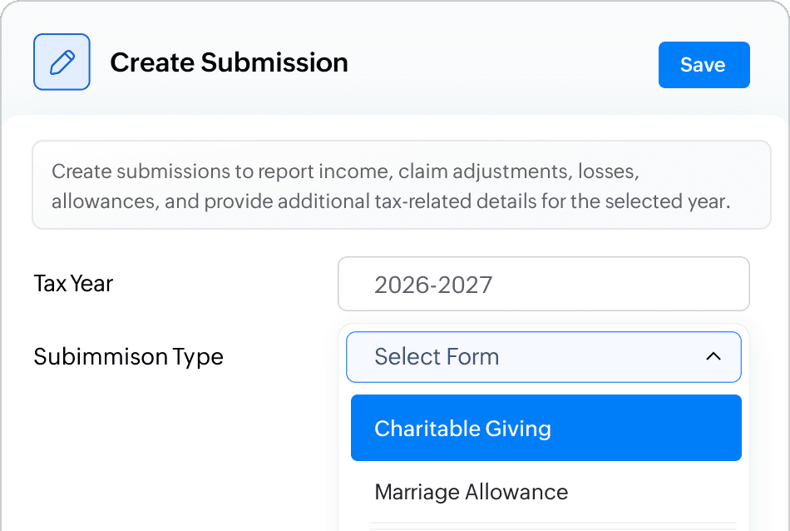Screen dimensions: 790x531
Task: Open the Select Form dropdown
Action: pyautogui.click(x=543, y=357)
